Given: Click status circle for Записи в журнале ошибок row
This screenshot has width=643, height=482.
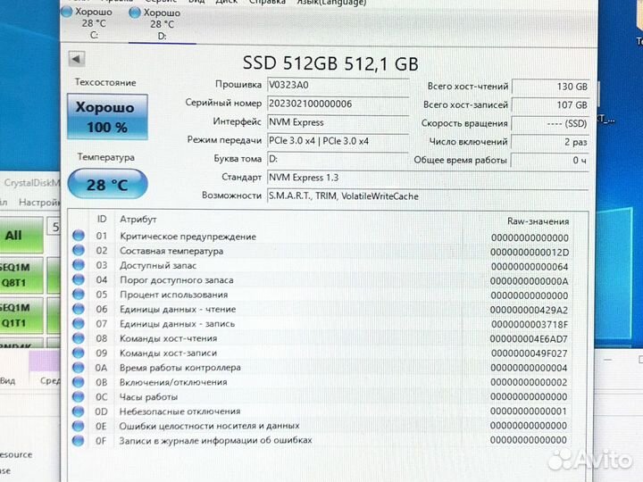Looking at the screenshot, I should click(79, 441).
